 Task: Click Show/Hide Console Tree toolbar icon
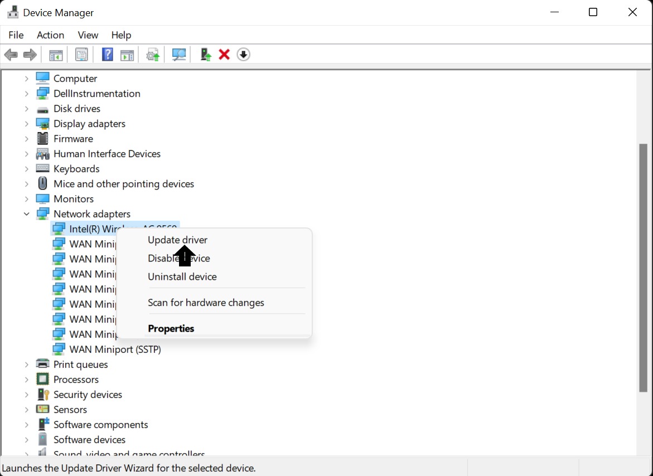56,55
